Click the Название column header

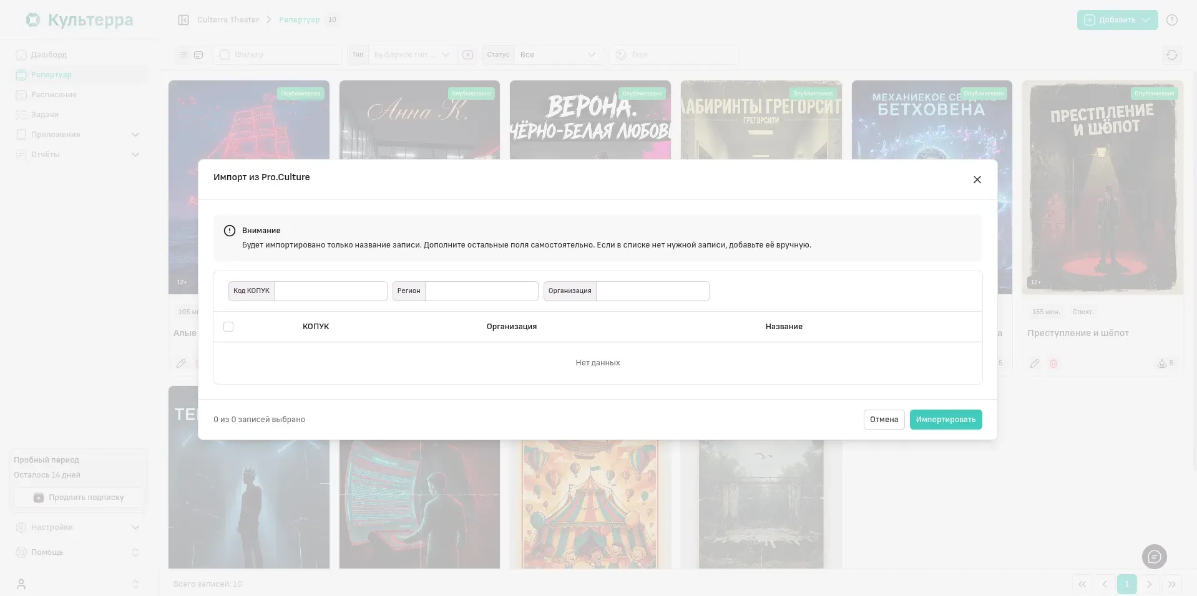tap(784, 327)
